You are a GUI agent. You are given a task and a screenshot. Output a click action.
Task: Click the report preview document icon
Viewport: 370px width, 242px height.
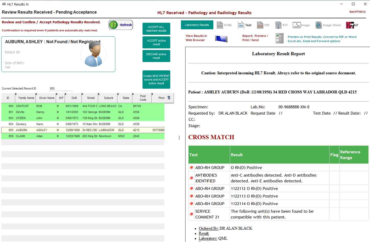click(280, 38)
